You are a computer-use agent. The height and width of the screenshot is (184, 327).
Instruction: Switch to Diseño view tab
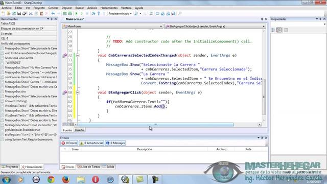point(79,130)
